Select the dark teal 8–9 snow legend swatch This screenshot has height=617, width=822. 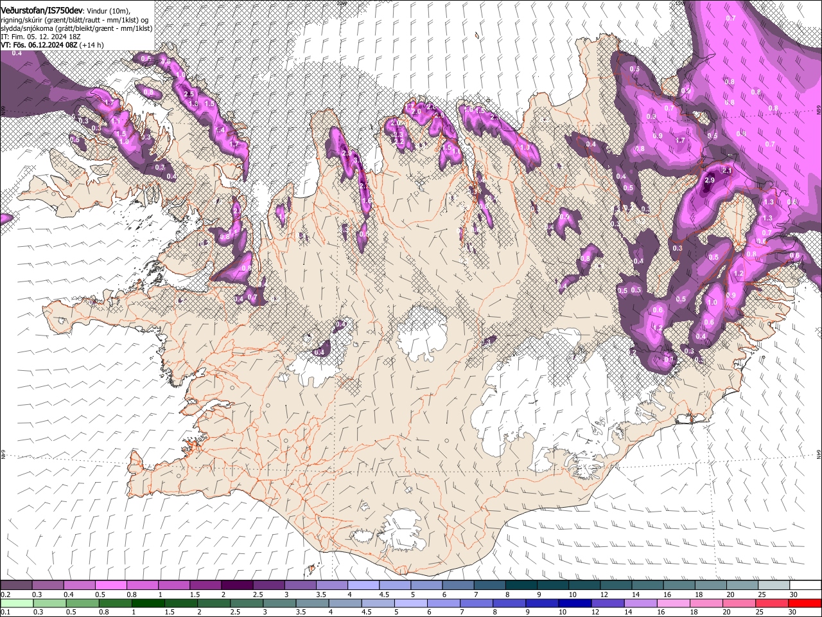pos(521,585)
